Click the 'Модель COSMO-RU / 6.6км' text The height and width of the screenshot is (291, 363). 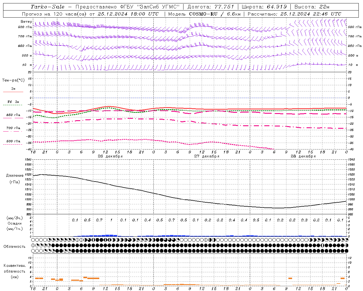click(204, 14)
